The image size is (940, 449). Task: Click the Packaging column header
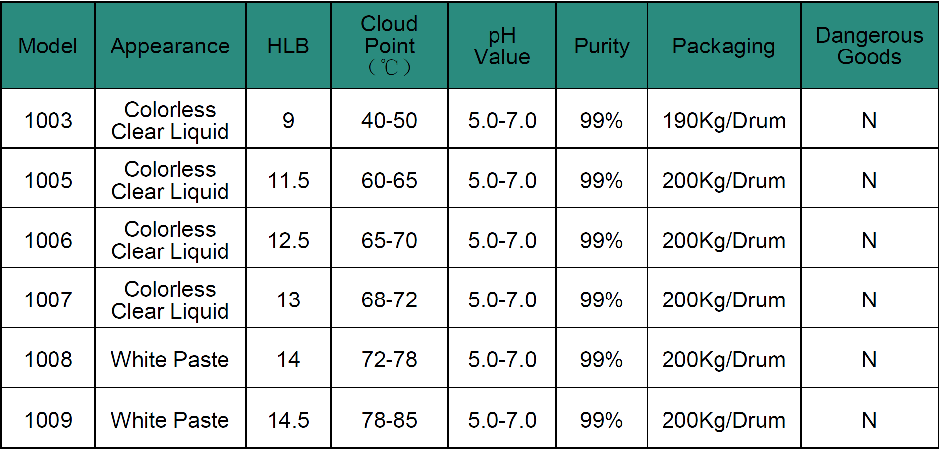(724, 46)
